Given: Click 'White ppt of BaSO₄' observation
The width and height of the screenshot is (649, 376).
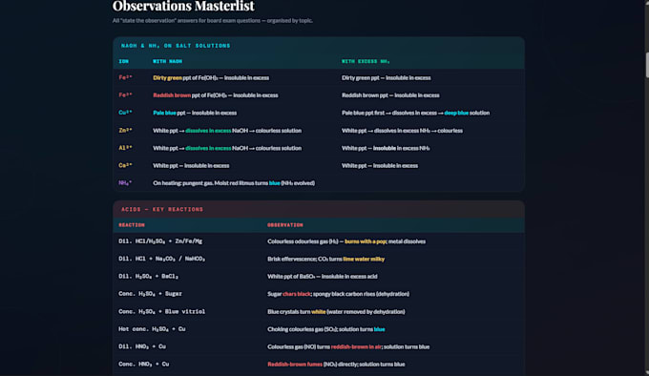Looking at the screenshot, I should tap(323, 277).
